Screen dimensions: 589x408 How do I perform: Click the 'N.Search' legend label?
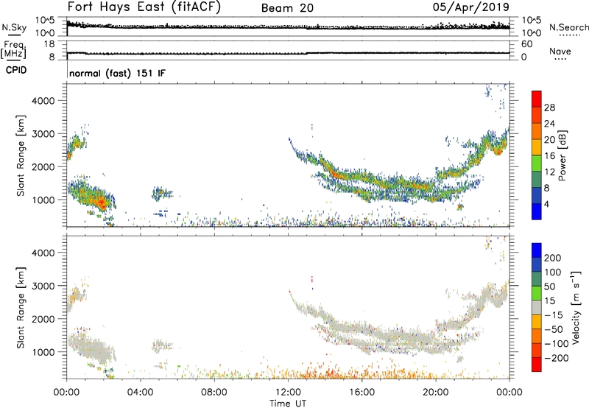tap(569, 27)
